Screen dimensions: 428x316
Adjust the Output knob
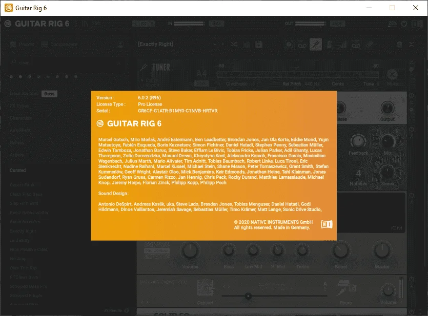(x=387, y=108)
